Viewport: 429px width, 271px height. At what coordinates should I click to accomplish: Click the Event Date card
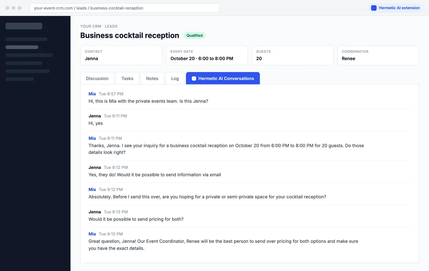pyautogui.click(x=207, y=55)
